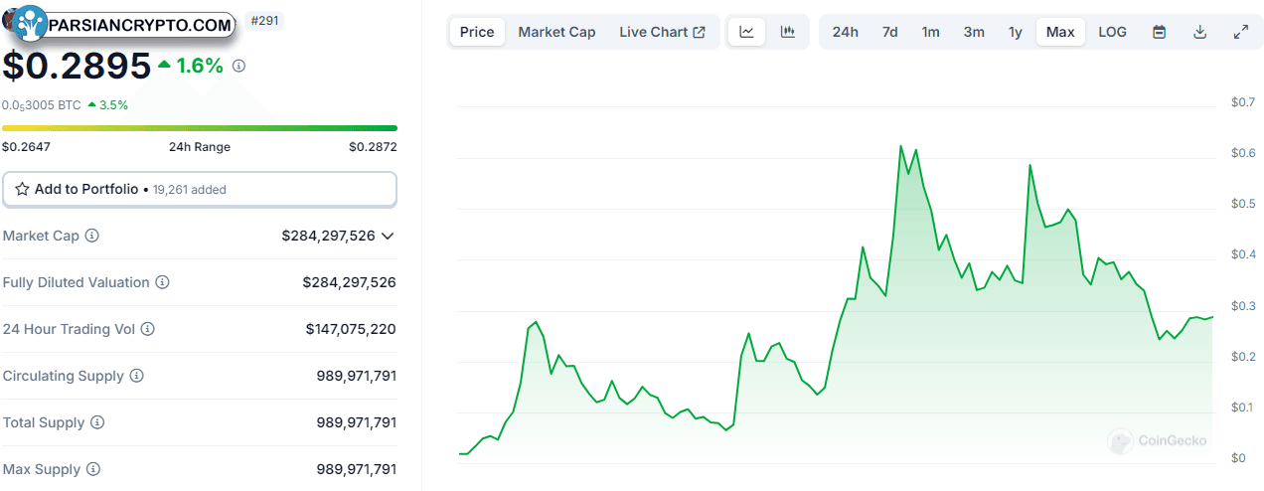Open the Live Chart external link
Screen dimensions: 1264x491
(x=662, y=32)
